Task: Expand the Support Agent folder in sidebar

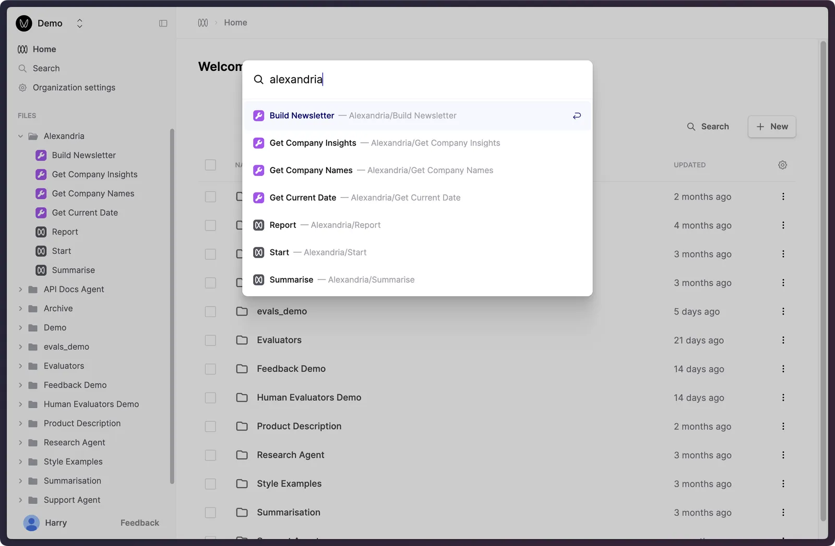Action: (x=20, y=500)
